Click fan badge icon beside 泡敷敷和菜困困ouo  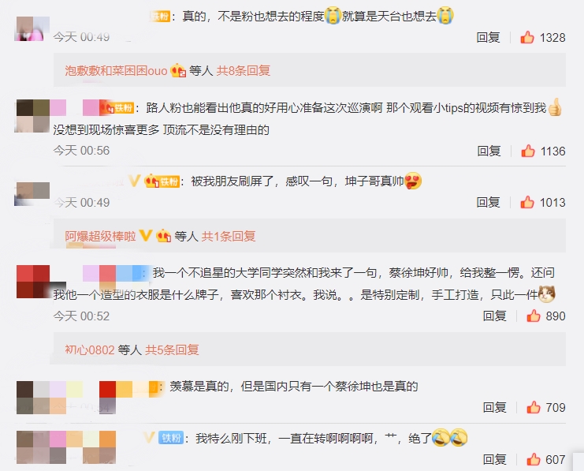[x=178, y=70]
